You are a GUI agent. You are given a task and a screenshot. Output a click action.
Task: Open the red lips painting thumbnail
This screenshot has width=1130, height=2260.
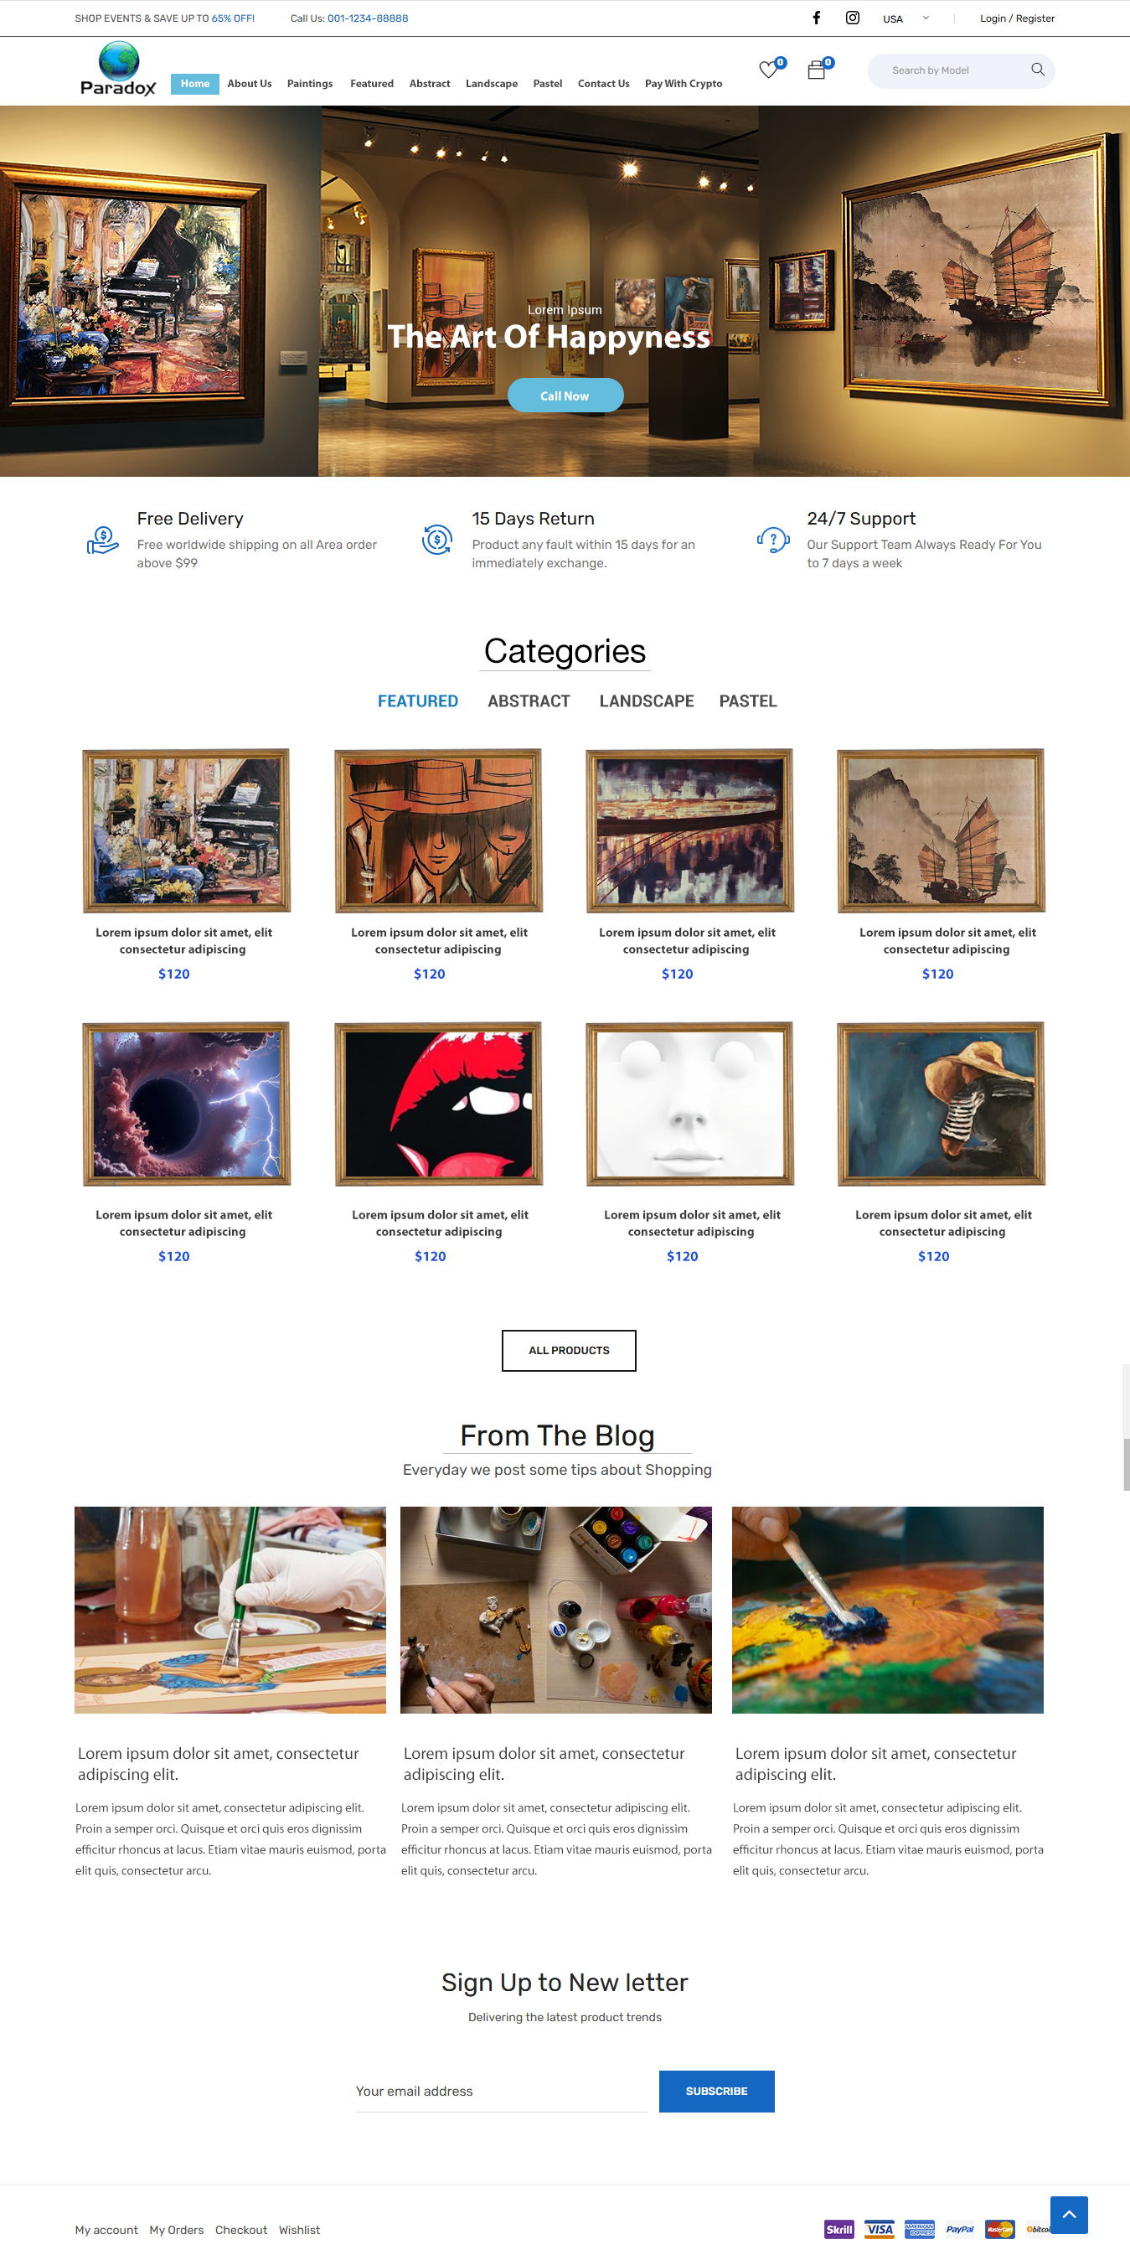[438, 1104]
